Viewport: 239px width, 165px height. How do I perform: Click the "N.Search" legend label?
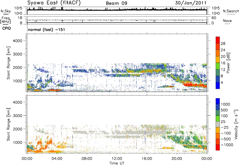[x=231, y=11]
